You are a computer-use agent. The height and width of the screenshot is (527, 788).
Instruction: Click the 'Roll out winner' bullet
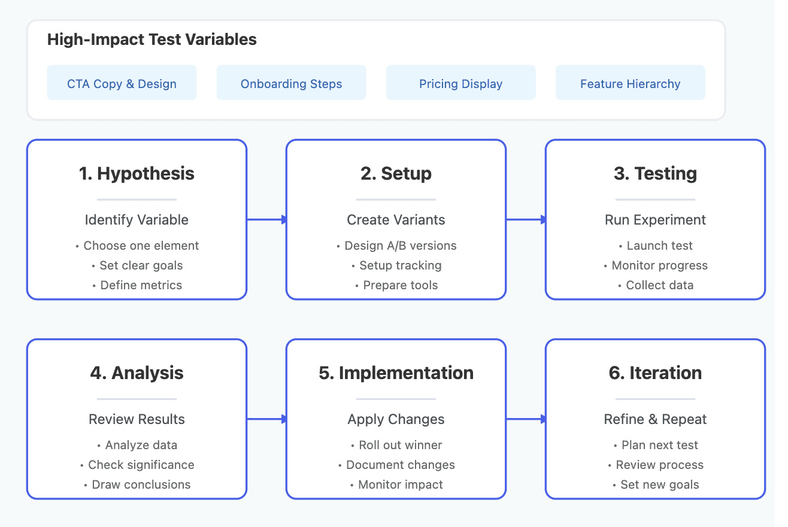(396, 445)
